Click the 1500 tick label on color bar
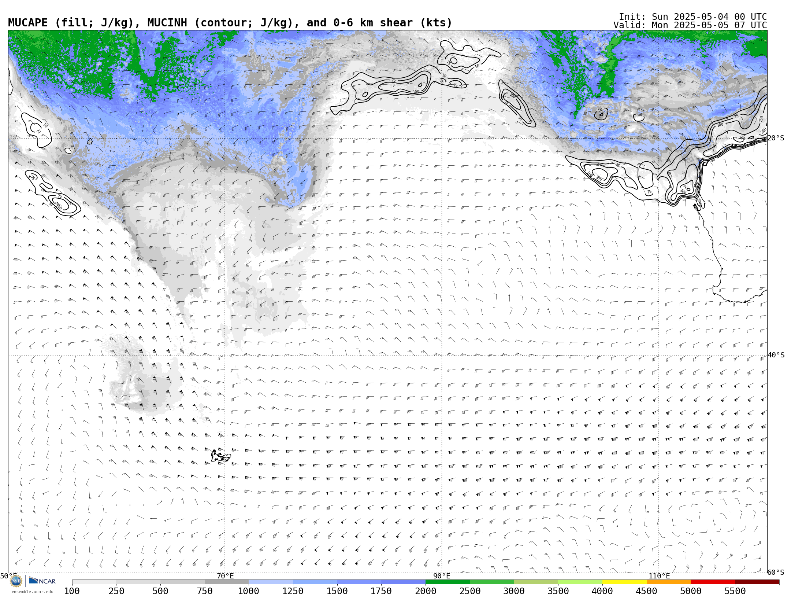791x596 pixels. (337, 591)
